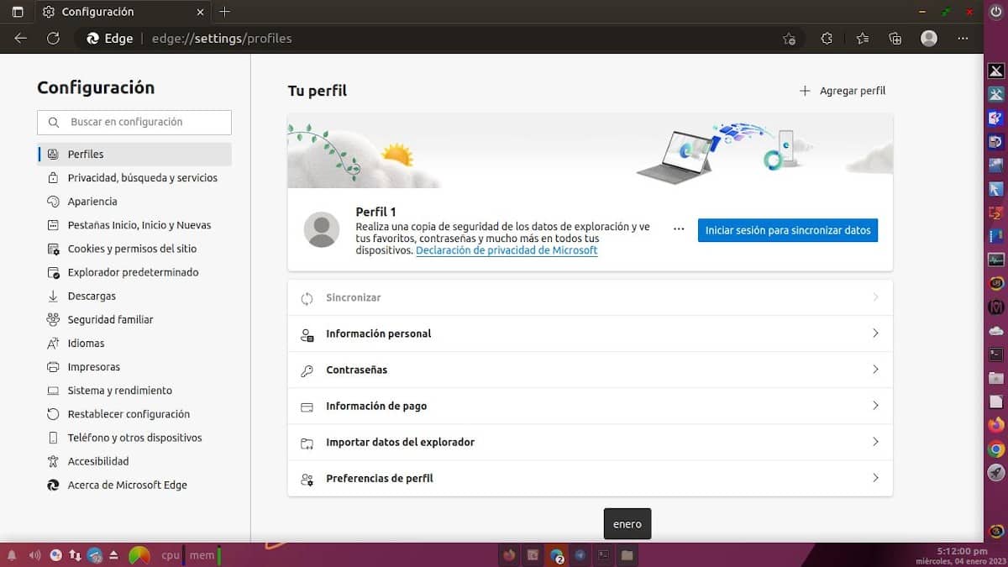Expand Sincronizar row chevron
This screenshot has height=567, width=1008.
[x=875, y=297]
